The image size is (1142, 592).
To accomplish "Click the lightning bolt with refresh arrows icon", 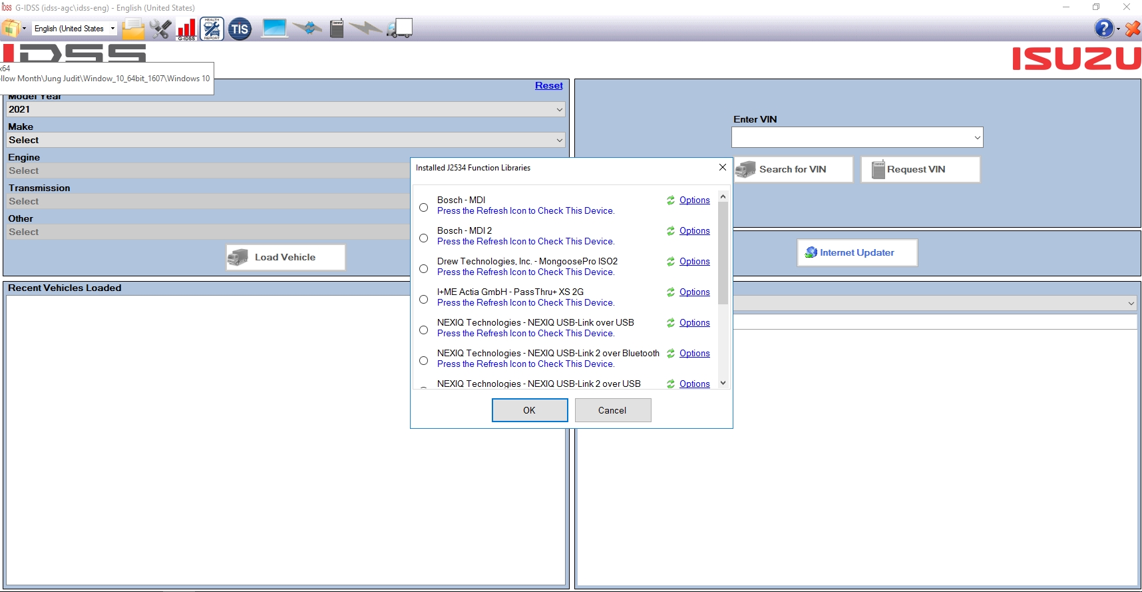I will 307,28.
